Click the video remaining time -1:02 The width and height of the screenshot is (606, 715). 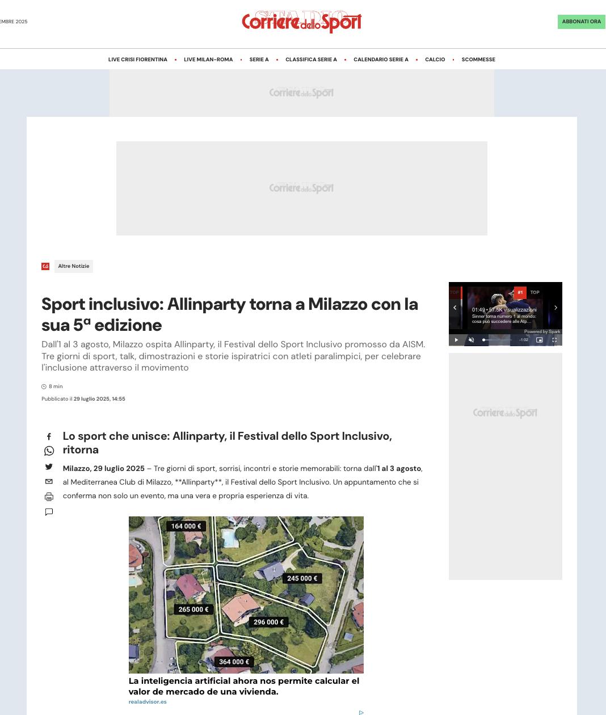(524, 340)
